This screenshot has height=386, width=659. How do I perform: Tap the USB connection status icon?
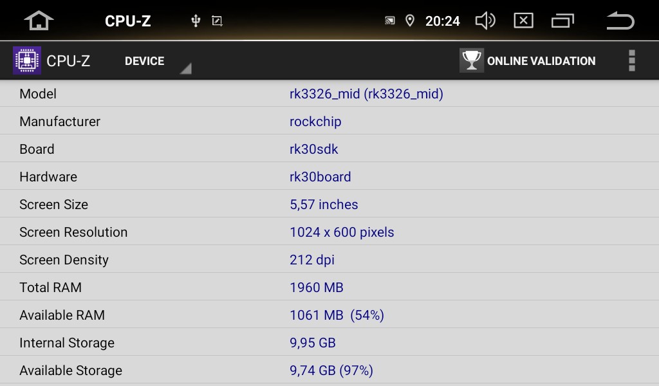pos(196,21)
